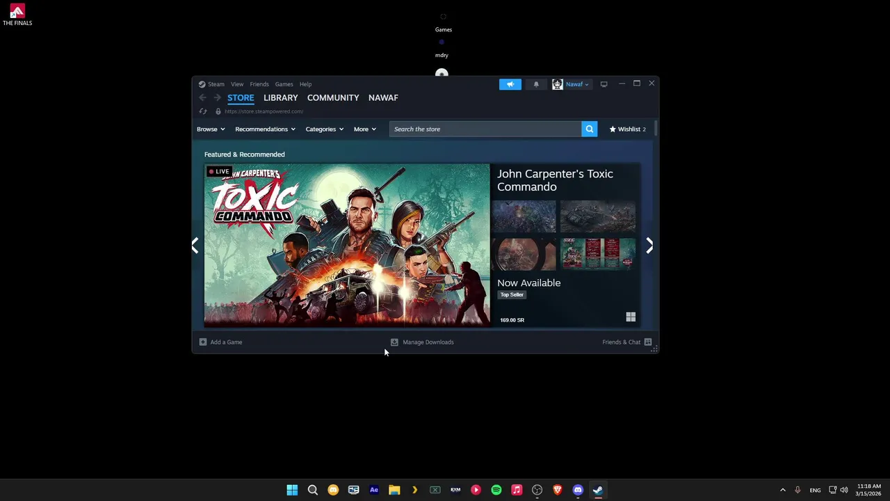View the top-left Toxic Commando screenshot

click(524, 216)
